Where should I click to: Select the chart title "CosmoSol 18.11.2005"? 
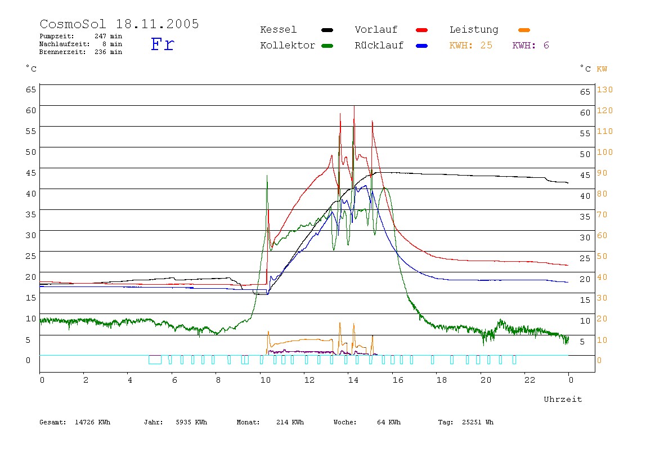[x=119, y=24]
